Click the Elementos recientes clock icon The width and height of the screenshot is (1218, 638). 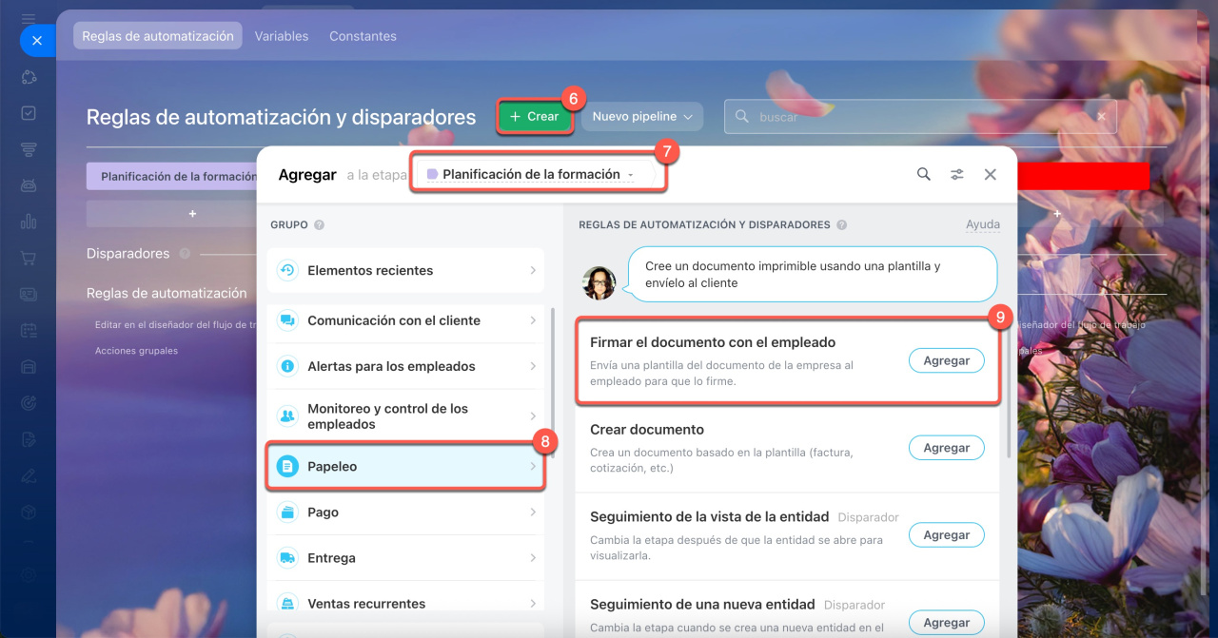click(x=287, y=270)
